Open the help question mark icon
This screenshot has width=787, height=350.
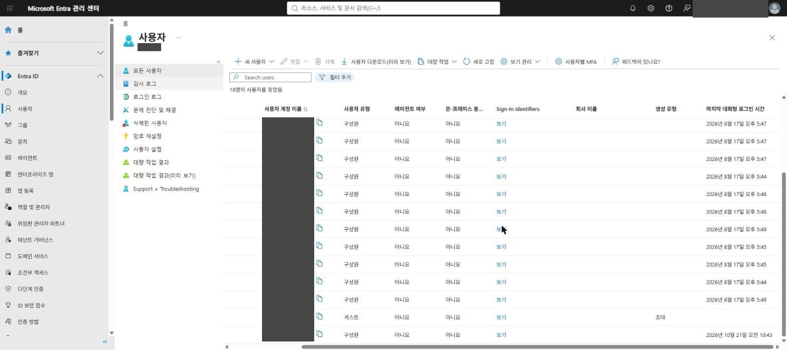point(669,8)
